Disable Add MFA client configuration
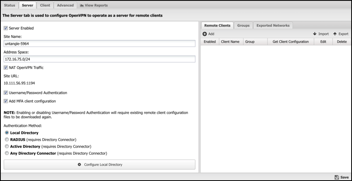Viewport: 352px width, 181px height. tap(5, 101)
